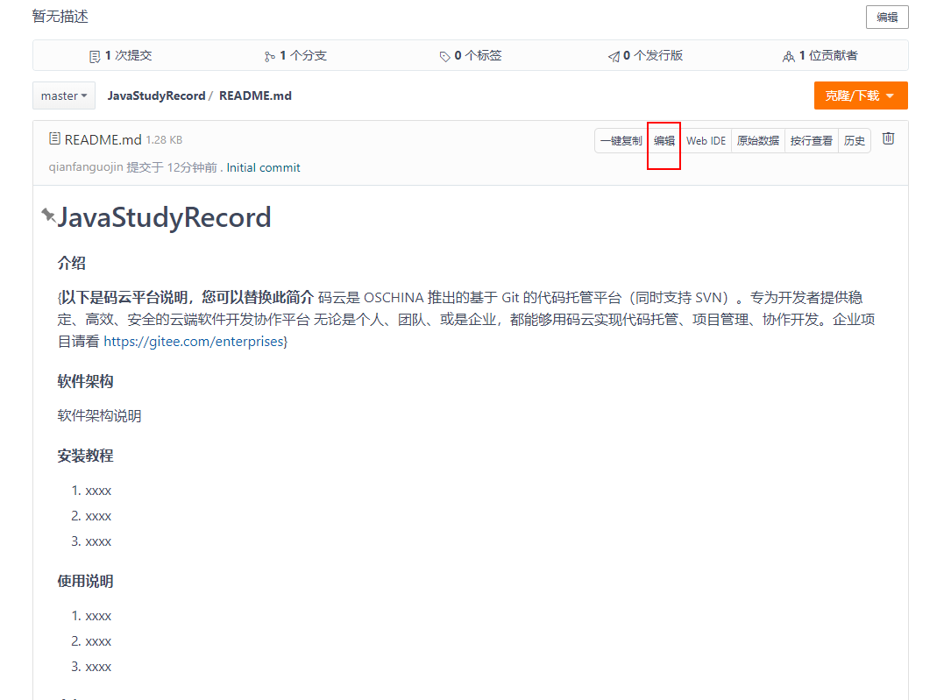951x700 pixels.
Task: Click the top-right 编辑 description button
Action: 887,18
